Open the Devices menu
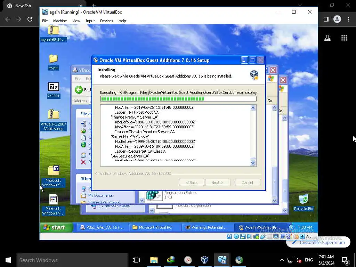This screenshot has width=356, height=267. tap(106, 21)
